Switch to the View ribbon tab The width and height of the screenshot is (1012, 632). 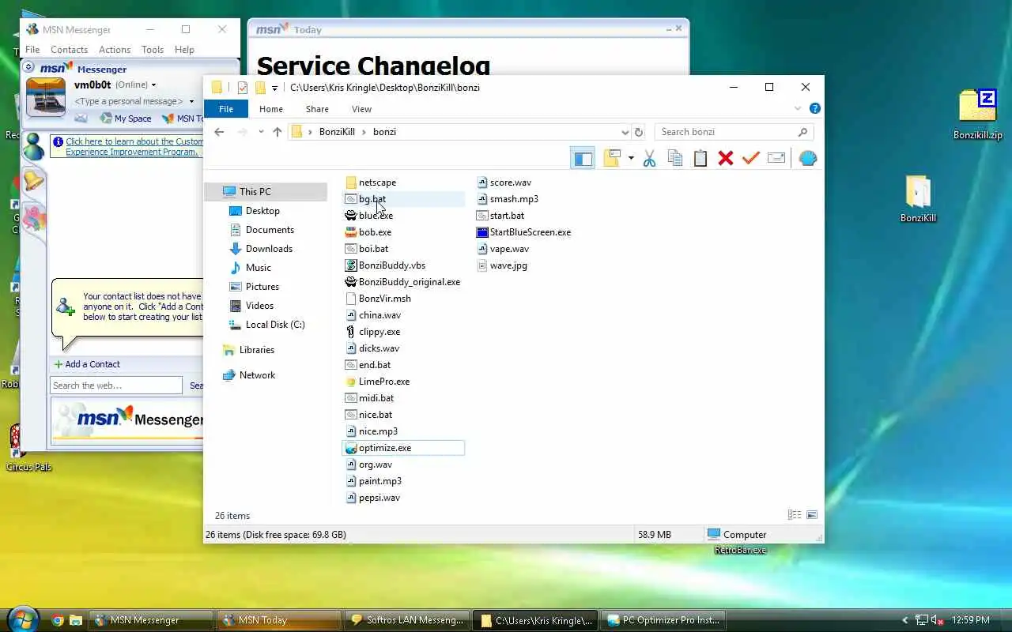coord(361,109)
